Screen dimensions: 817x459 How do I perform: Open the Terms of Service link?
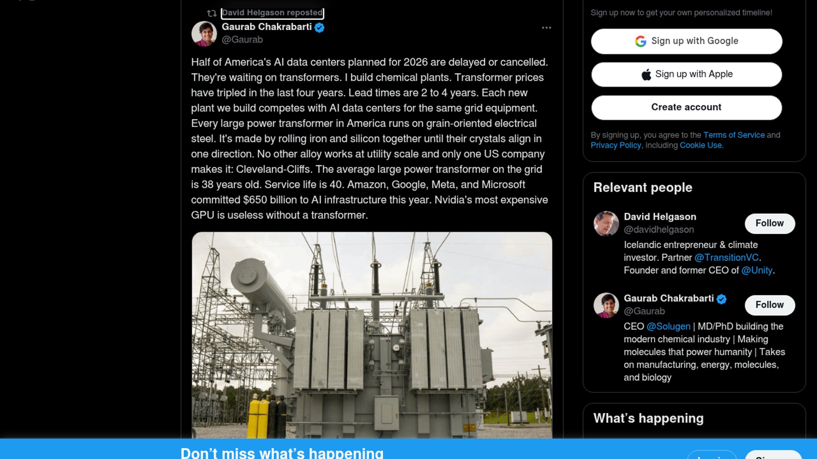coord(734,135)
